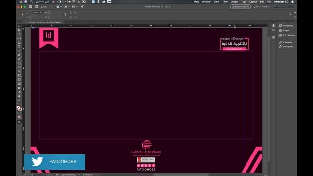Screen dimensions: 313x176
Task: Select the Pencil tool
Action: (19, 59)
